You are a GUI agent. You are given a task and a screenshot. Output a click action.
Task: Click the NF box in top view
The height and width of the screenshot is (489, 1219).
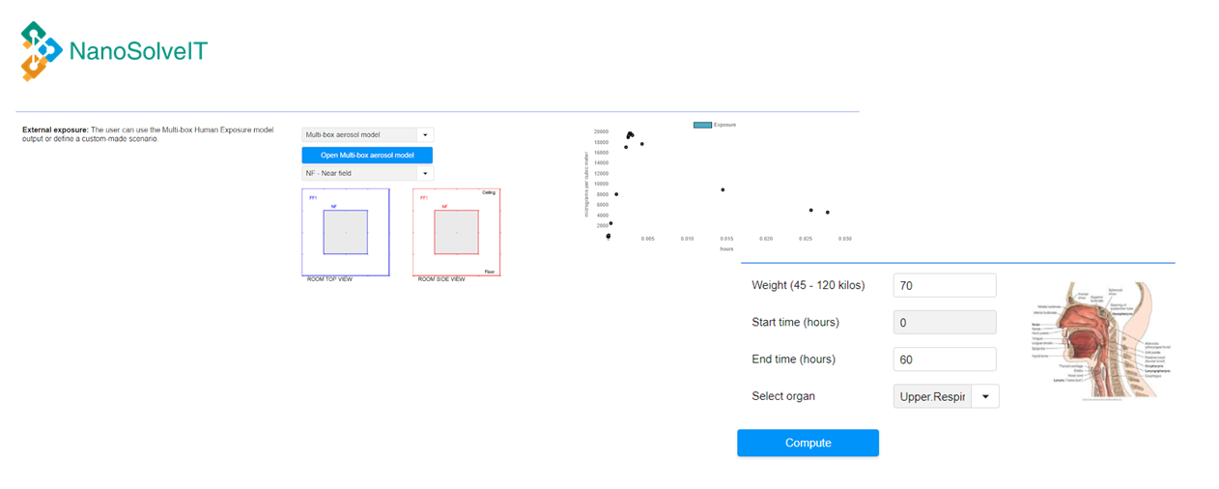tap(345, 232)
